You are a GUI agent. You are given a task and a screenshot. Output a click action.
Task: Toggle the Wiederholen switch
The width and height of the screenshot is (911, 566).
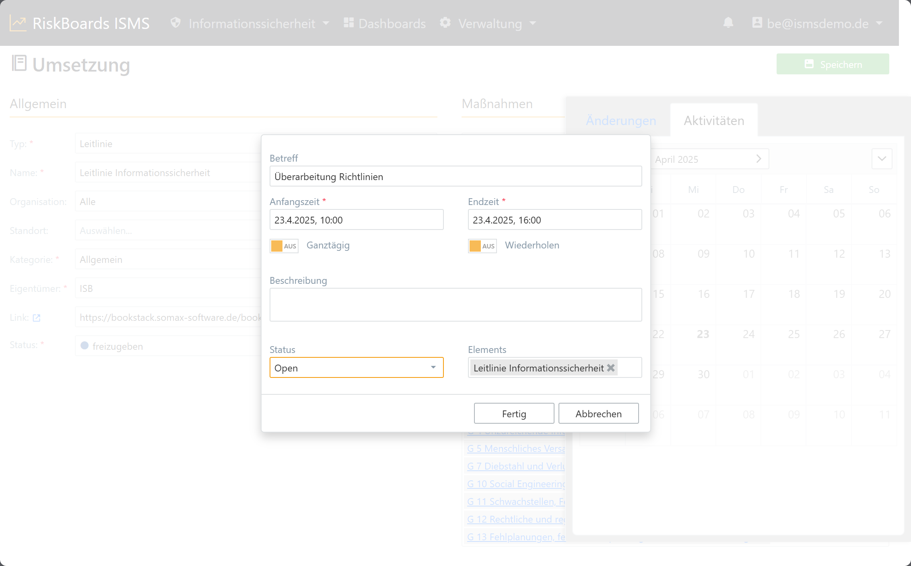pyautogui.click(x=482, y=246)
